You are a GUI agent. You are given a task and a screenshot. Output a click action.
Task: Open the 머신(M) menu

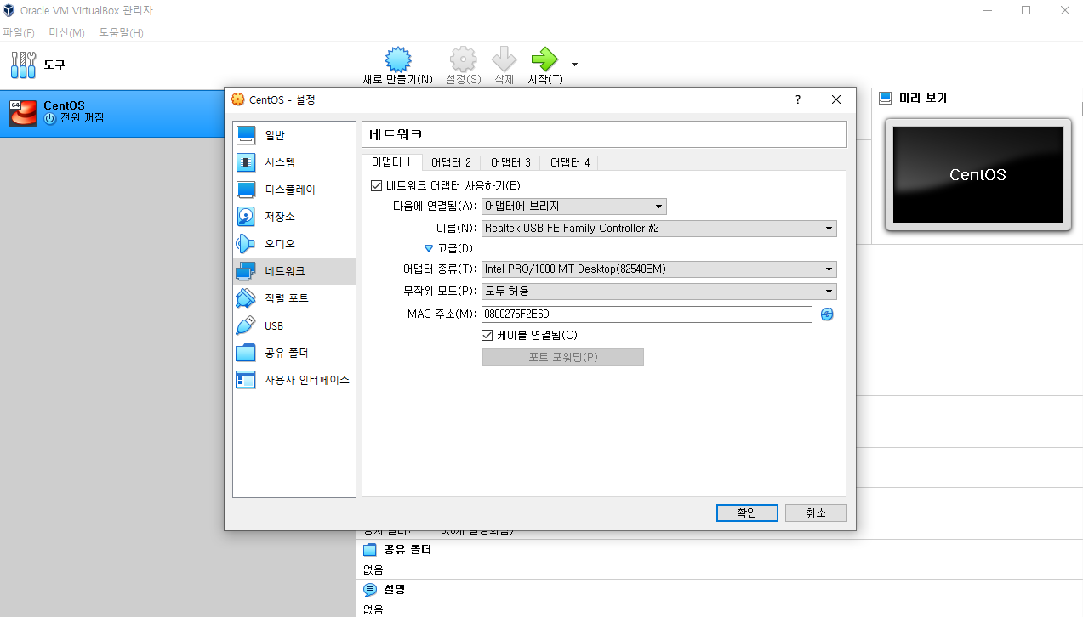coord(66,32)
